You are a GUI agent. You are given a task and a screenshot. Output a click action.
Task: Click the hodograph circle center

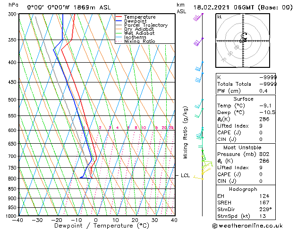tap(243, 41)
